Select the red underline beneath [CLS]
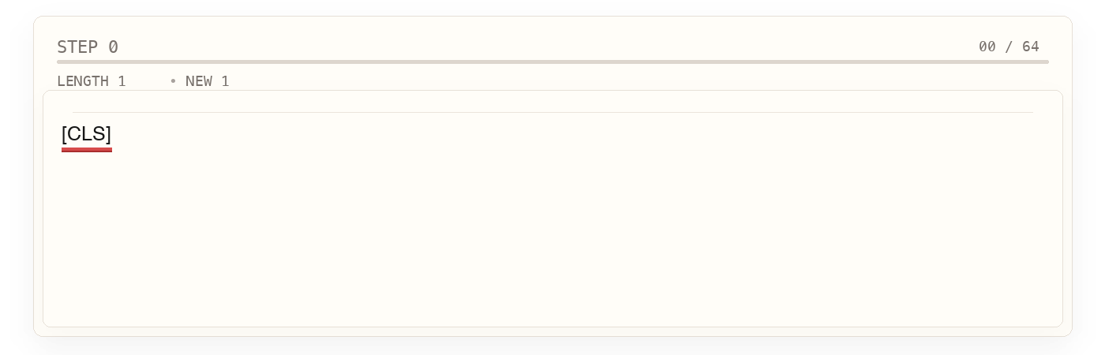The image size is (1105, 355). coord(87,149)
